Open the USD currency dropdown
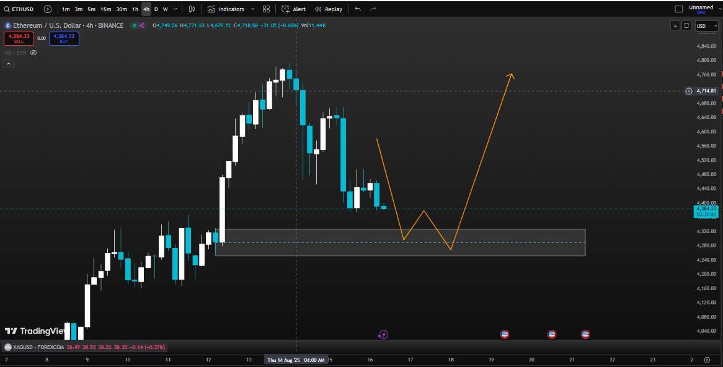This screenshot has width=723, height=367. (706, 26)
